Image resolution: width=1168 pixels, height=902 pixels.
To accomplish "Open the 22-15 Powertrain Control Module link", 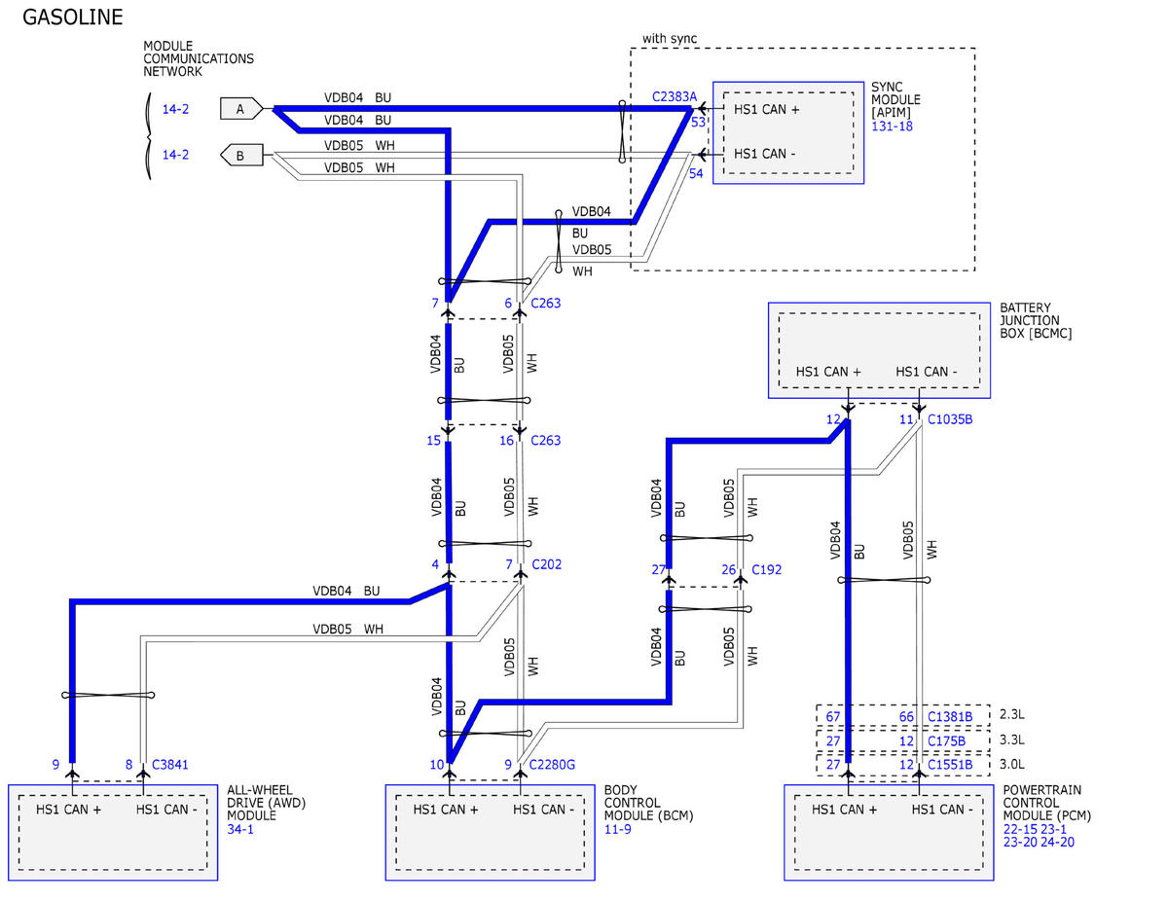I will point(1020,830).
